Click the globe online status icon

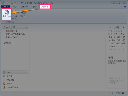pyautogui.click(x=123, y=93)
